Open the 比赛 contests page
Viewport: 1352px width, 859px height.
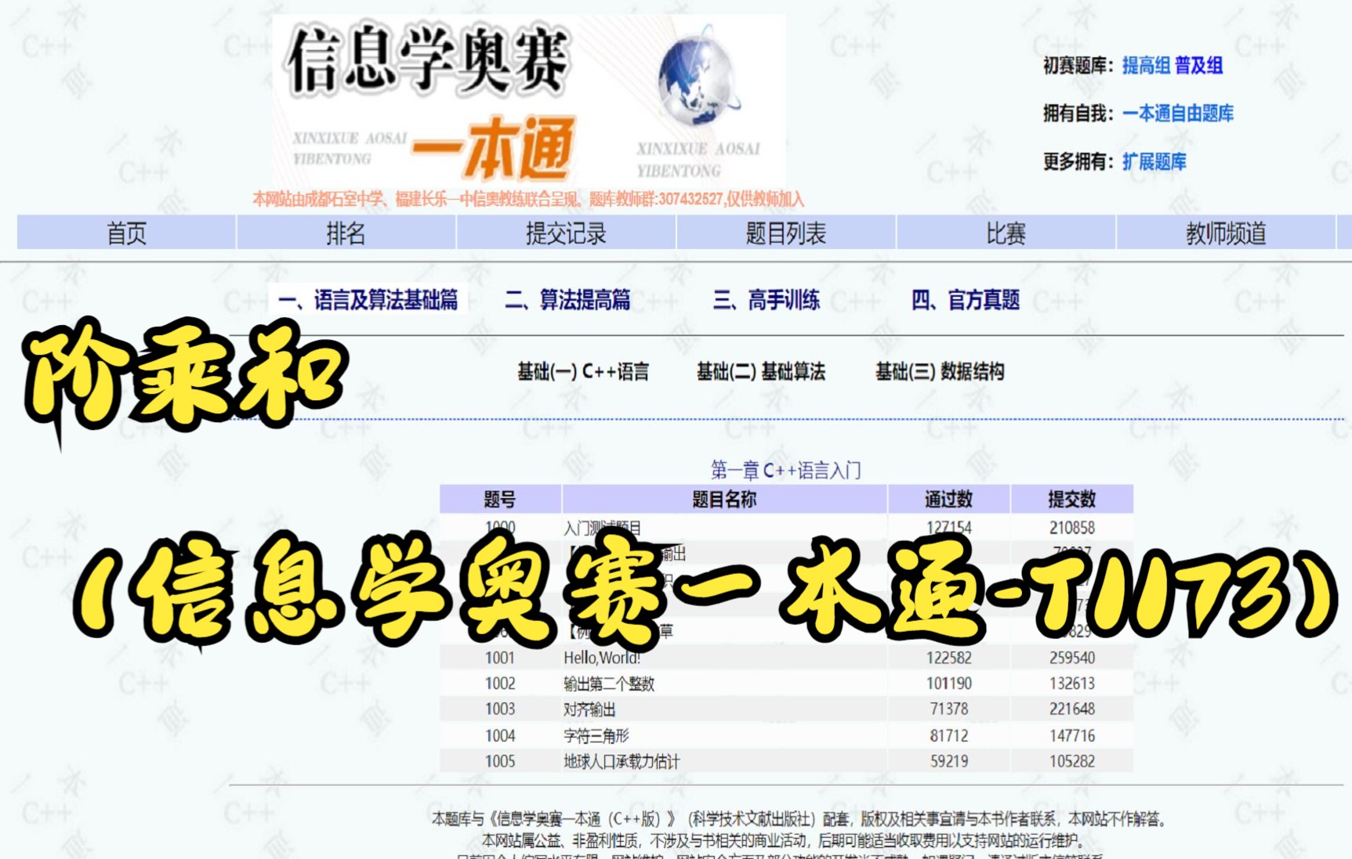[1006, 233]
